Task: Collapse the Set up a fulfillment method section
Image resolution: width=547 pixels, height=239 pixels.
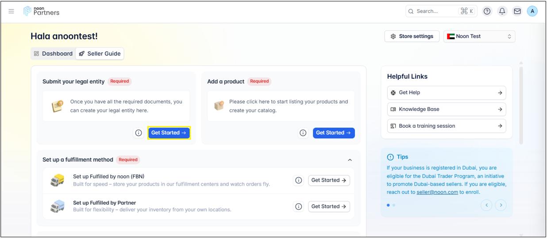Action: click(350, 160)
